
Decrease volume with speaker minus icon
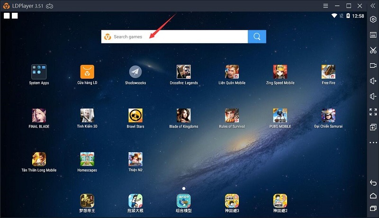373,96
